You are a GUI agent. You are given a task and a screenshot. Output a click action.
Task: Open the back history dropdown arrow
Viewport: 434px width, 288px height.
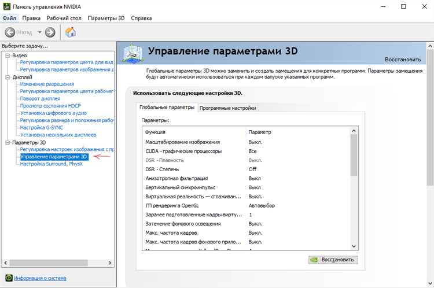39,32
